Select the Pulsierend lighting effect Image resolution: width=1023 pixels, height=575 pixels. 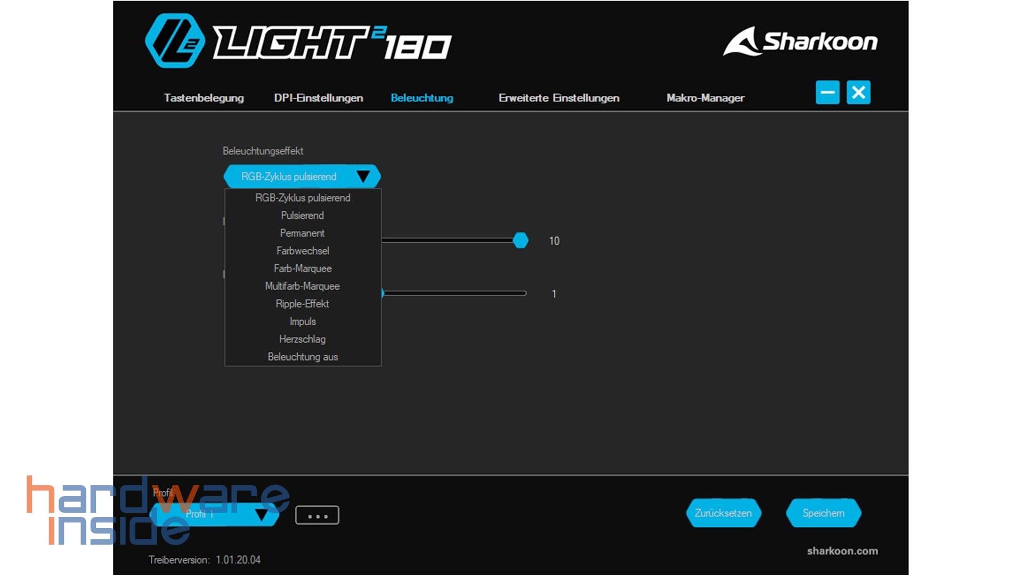click(x=303, y=216)
